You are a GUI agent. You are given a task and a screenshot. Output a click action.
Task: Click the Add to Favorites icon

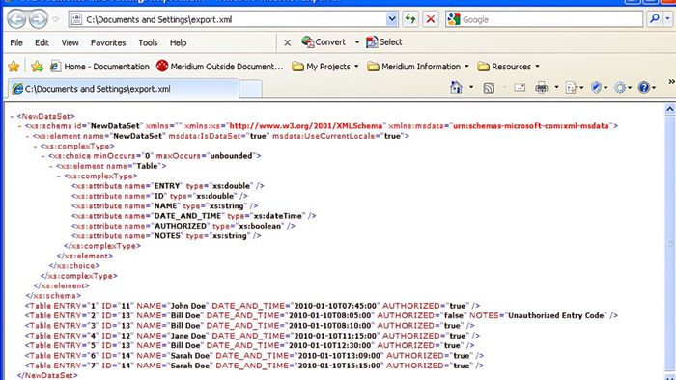pos(37,67)
